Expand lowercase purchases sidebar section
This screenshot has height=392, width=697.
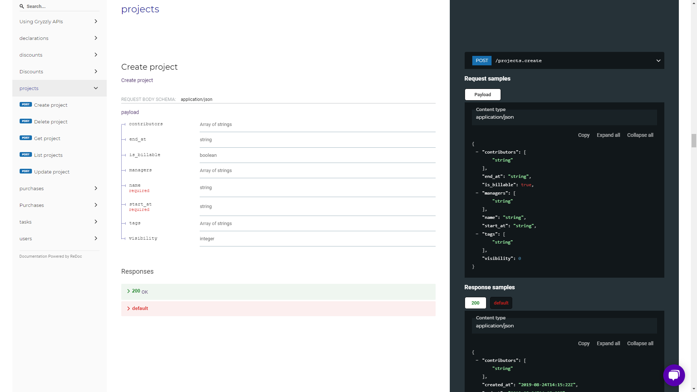60,188
